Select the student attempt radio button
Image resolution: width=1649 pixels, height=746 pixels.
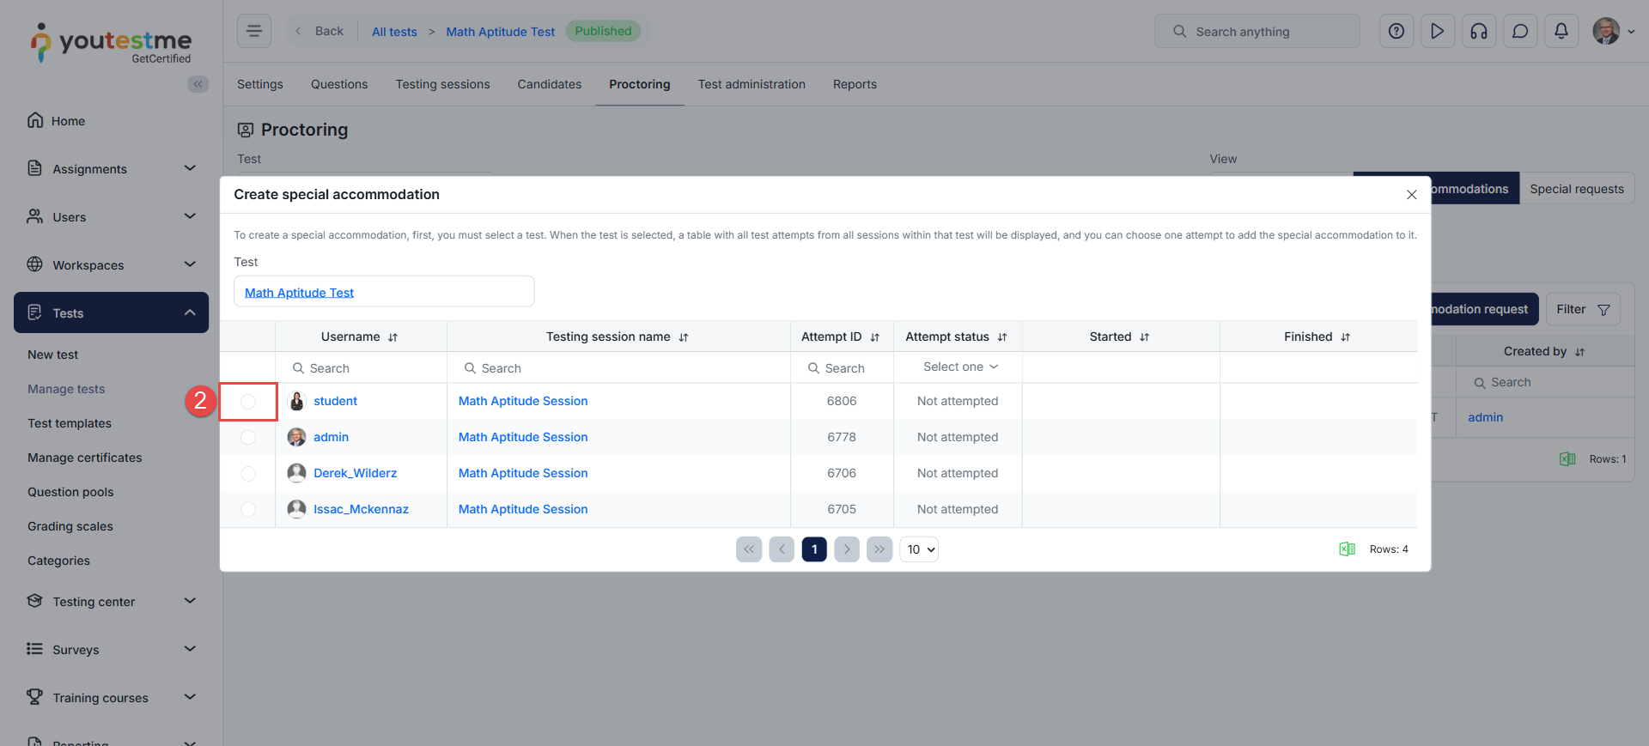pyautogui.click(x=248, y=402)
